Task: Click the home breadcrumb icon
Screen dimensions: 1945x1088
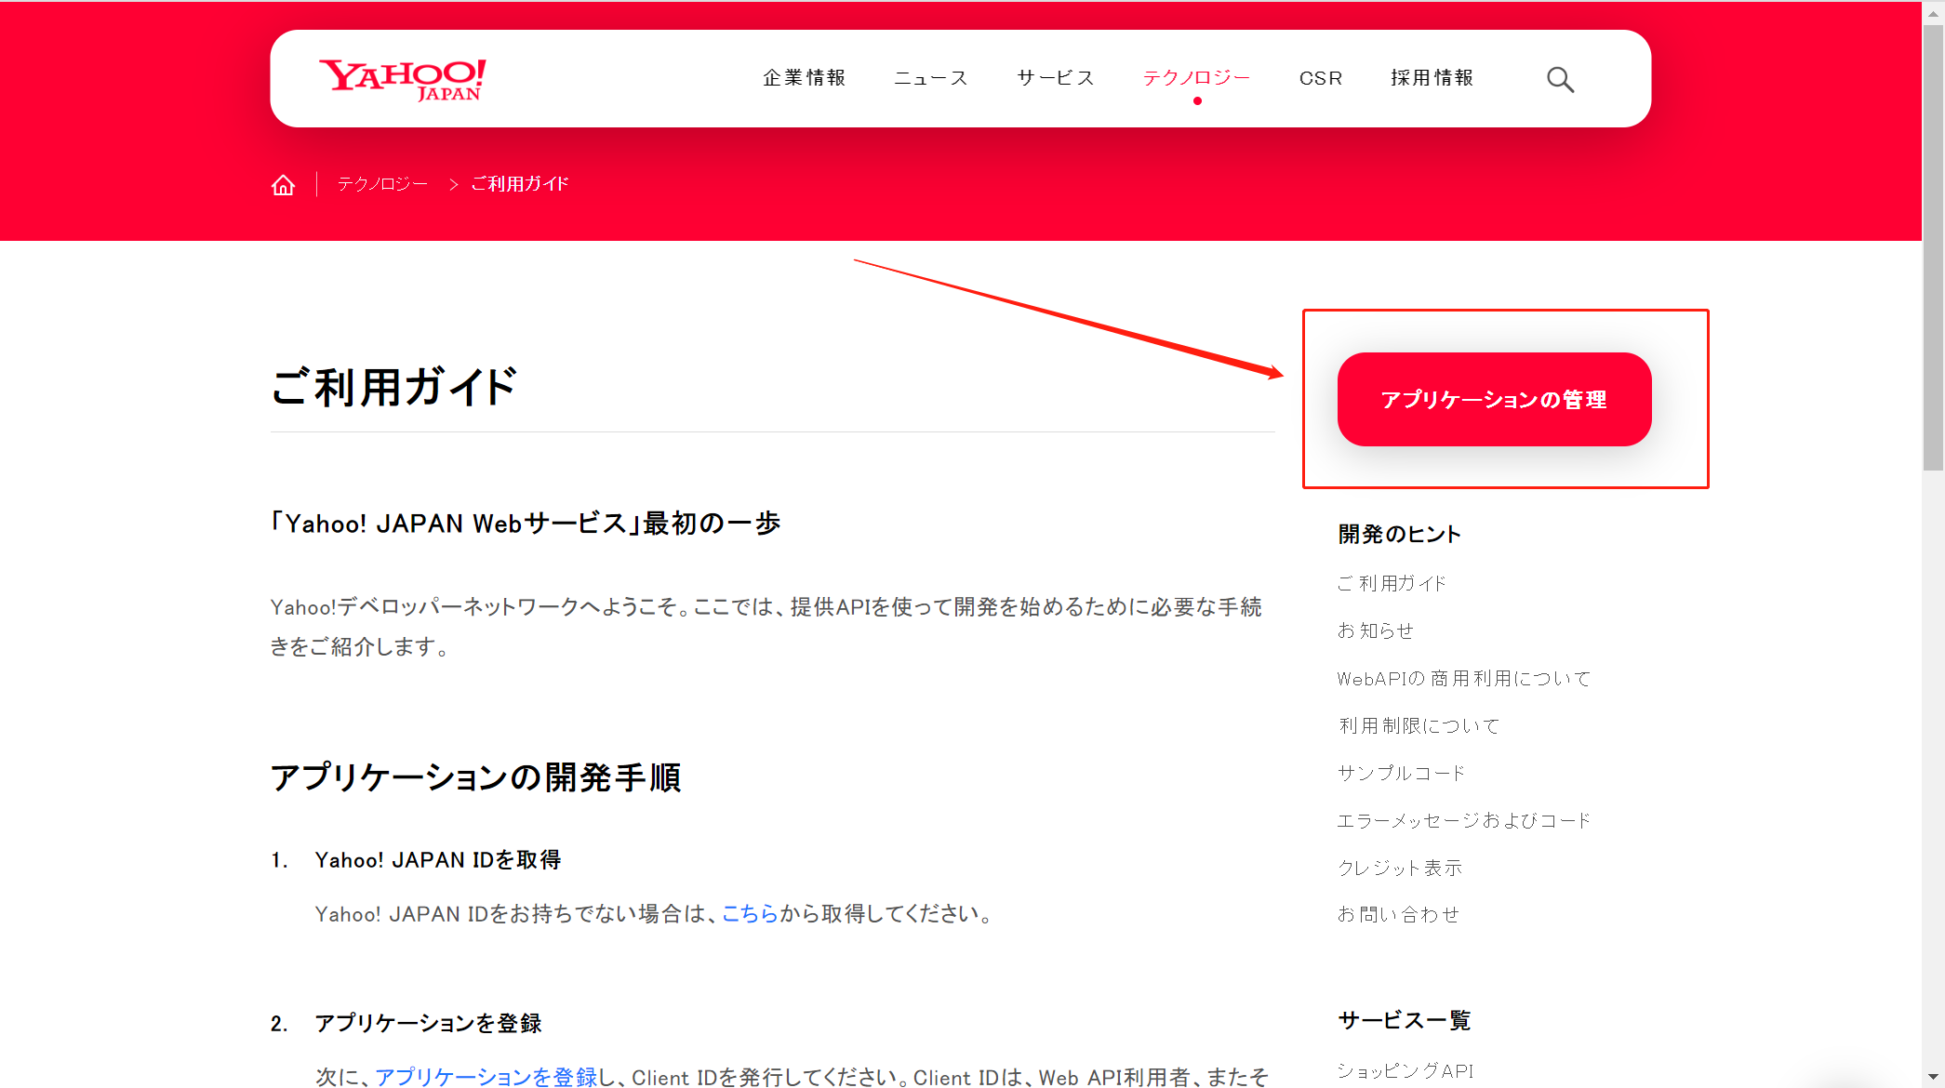Action: pos(283,185)
